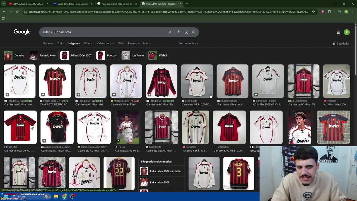
Task: Open the Maldini 3 shirt image
Action: pyautogui.click(x=239, y=173)
